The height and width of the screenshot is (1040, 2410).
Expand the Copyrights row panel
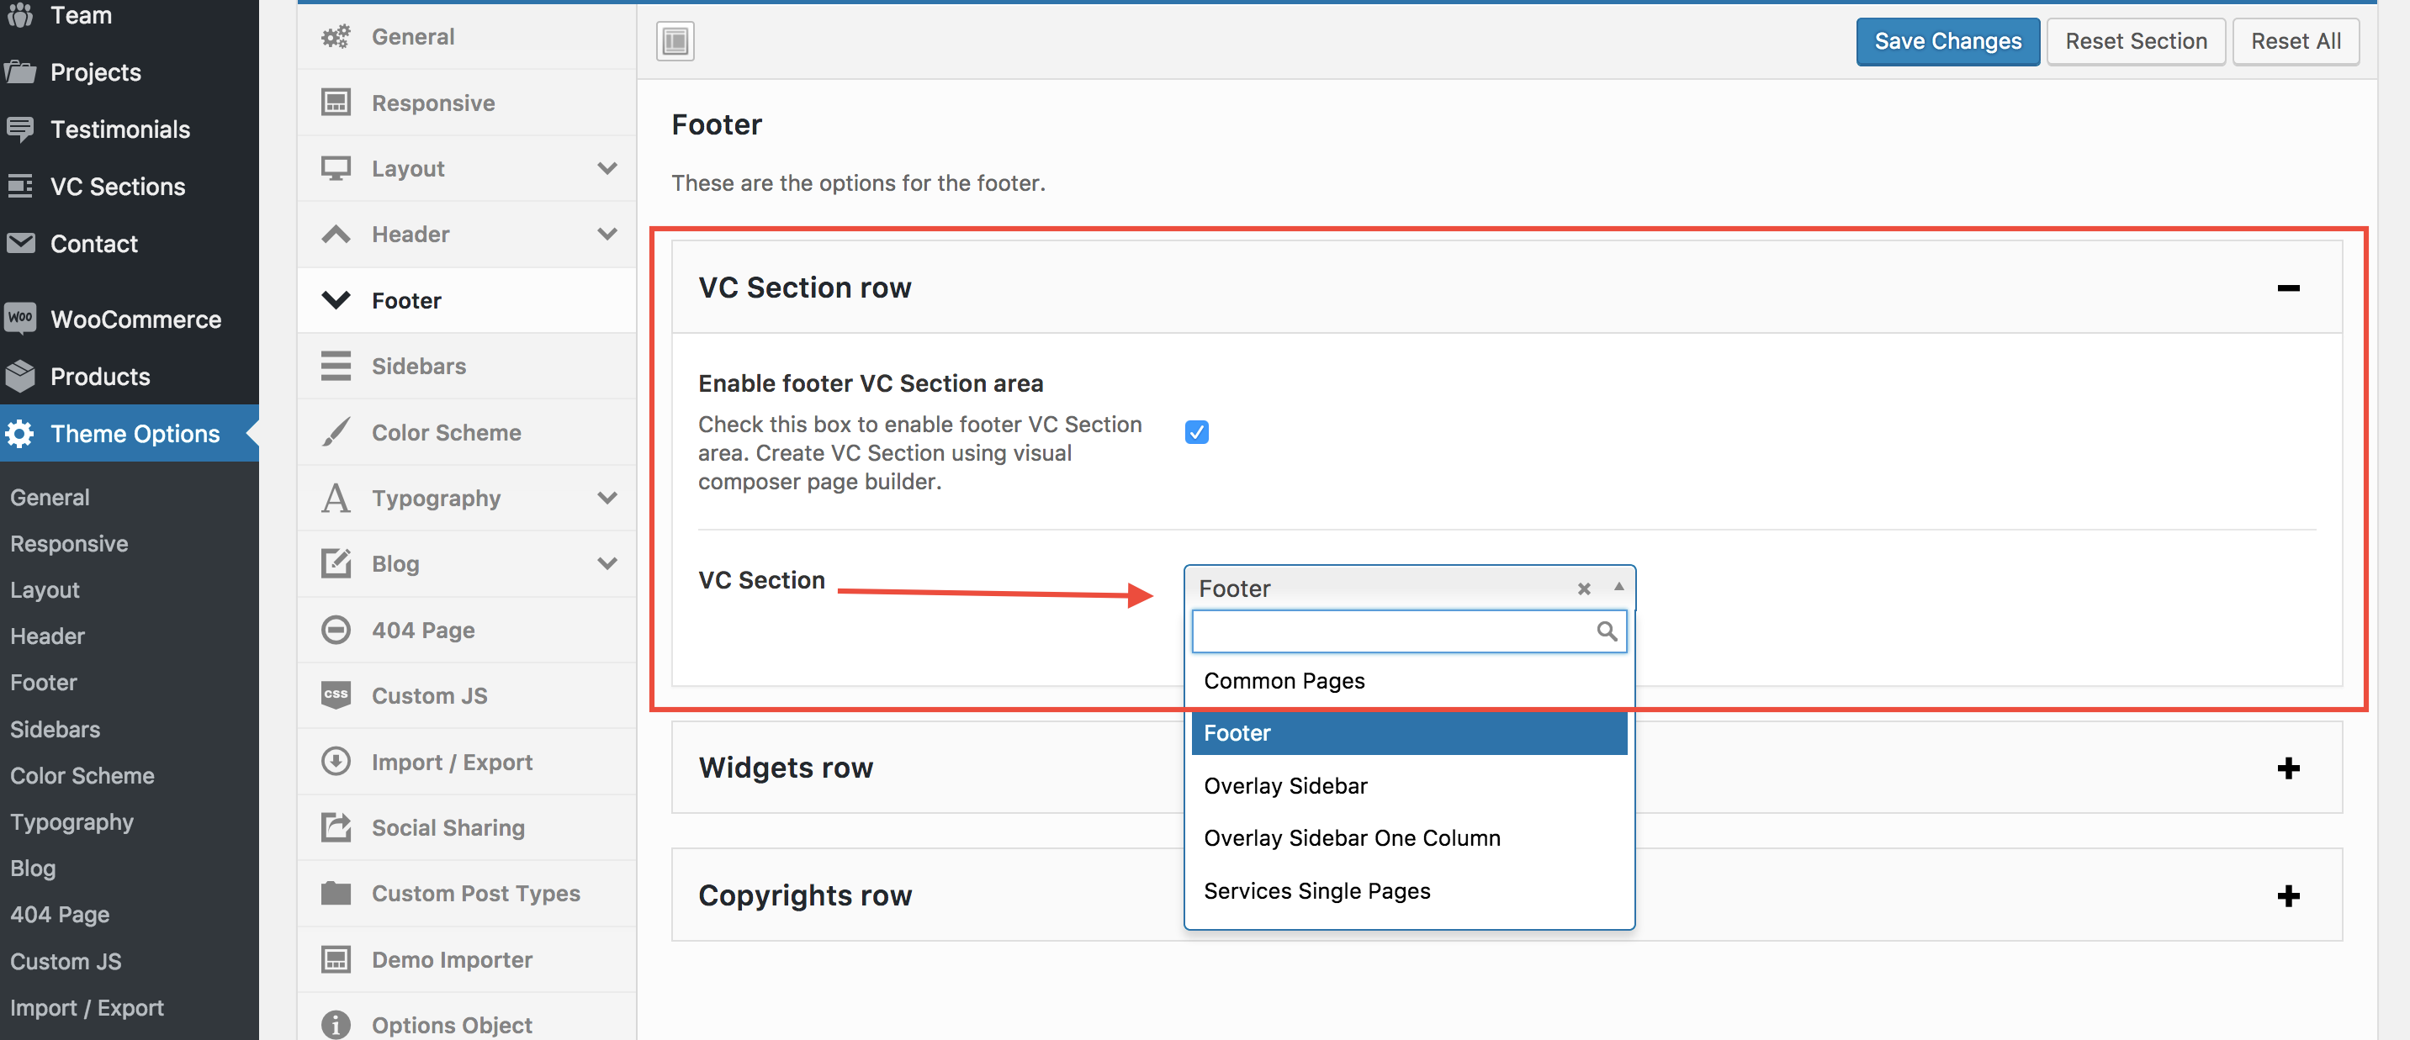[x=2287, y=896]
